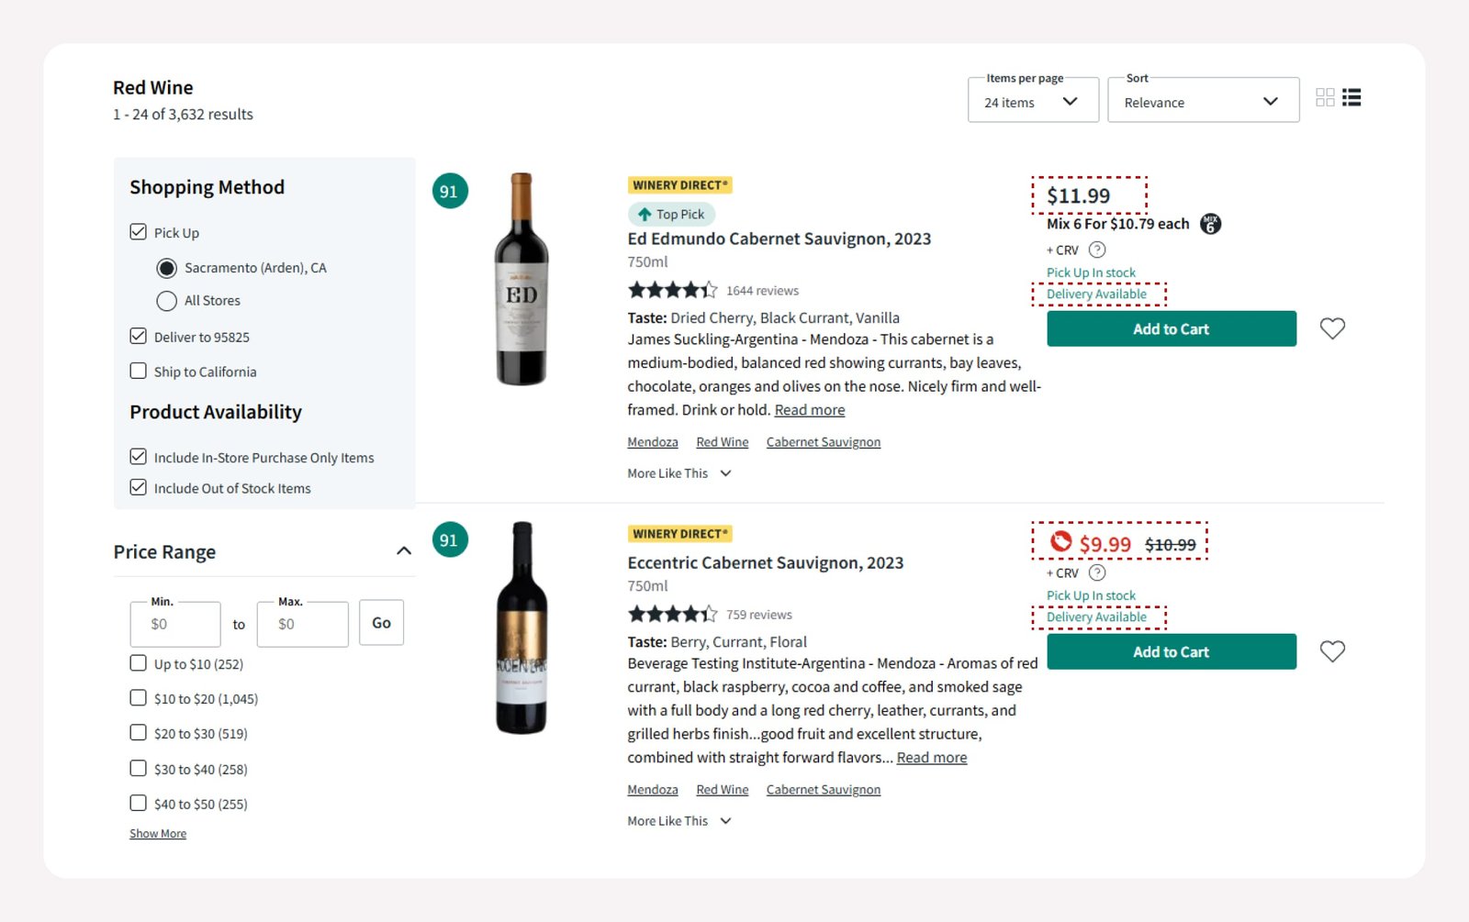Viewport: 1469px width, 922px height.
Task: Favorite the Eccentric Cabernet Sauvignon
Action: click(x=1332, y=651)
